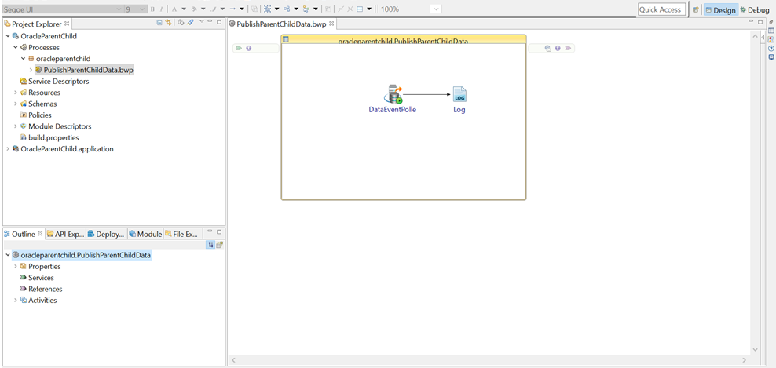Open the PublishParentChildData.bwp tree item
Viewport: 776px width, 368px height.
(x=88, y=70)
